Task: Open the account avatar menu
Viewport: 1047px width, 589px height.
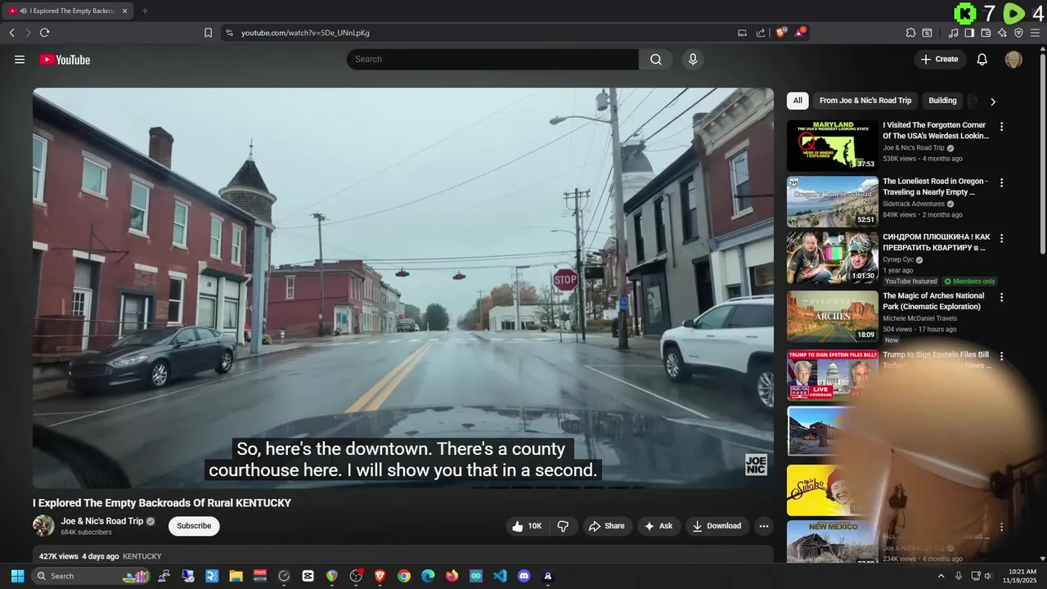Action: coord(1013,59)
